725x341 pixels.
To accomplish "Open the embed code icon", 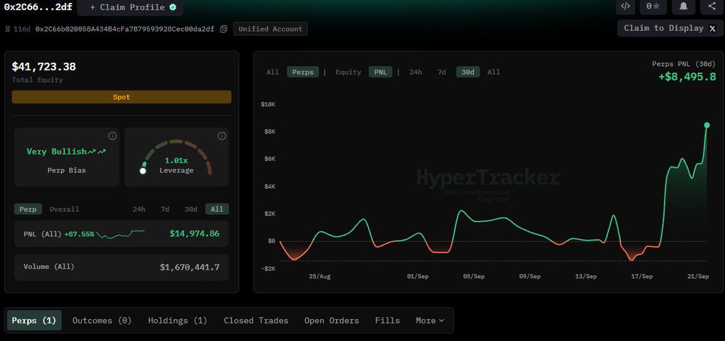I will [x=625, y=6].
